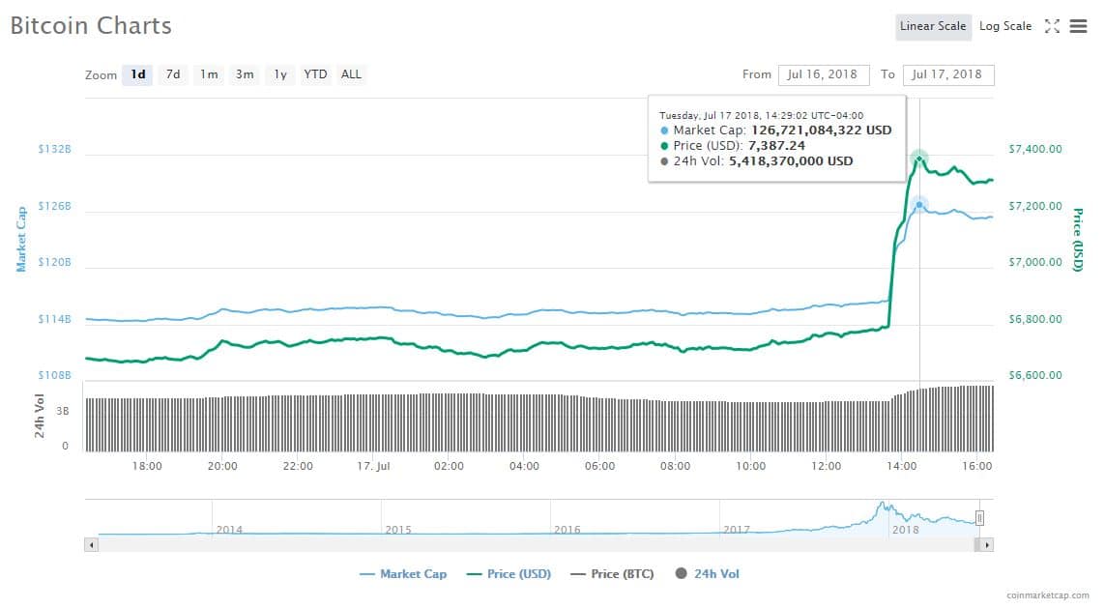Click the $6,600.00 price axis label
Viewport: 1105px width, 609px height.
[x=1035, y=376]
